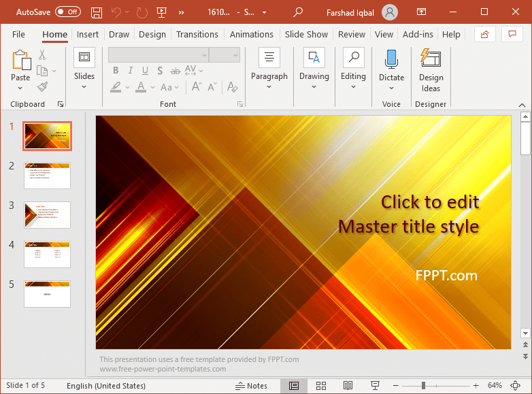Screen dimensions: 532x394
Task: Click the English (United States) language button
Action: tap(105, 386)
